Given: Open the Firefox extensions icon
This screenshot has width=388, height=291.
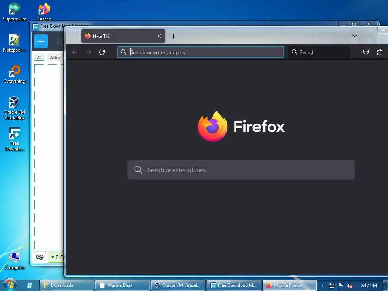Looking at the screenshot, I should pos(380,52).
